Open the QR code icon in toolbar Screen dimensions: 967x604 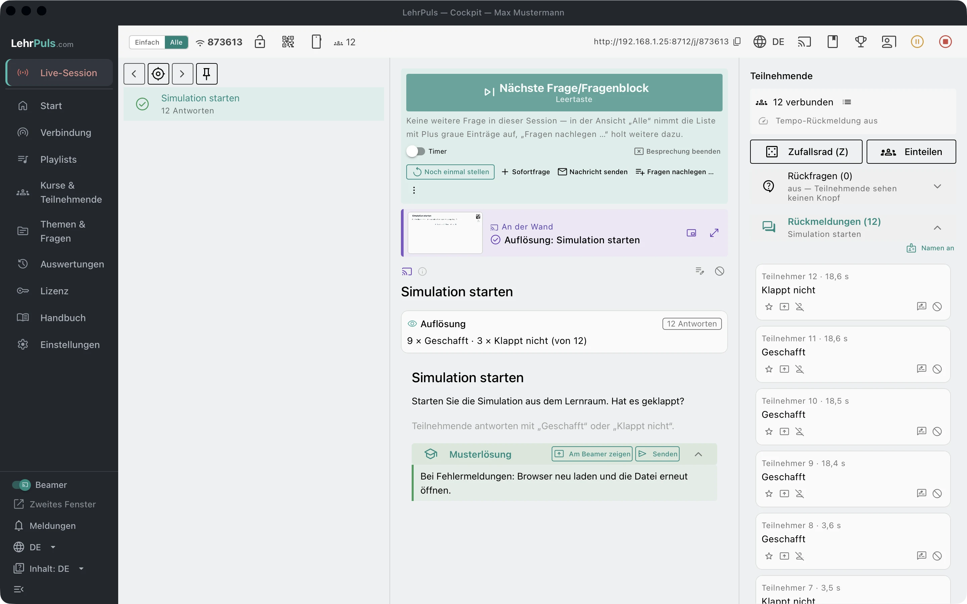click(x=288, y=42)
